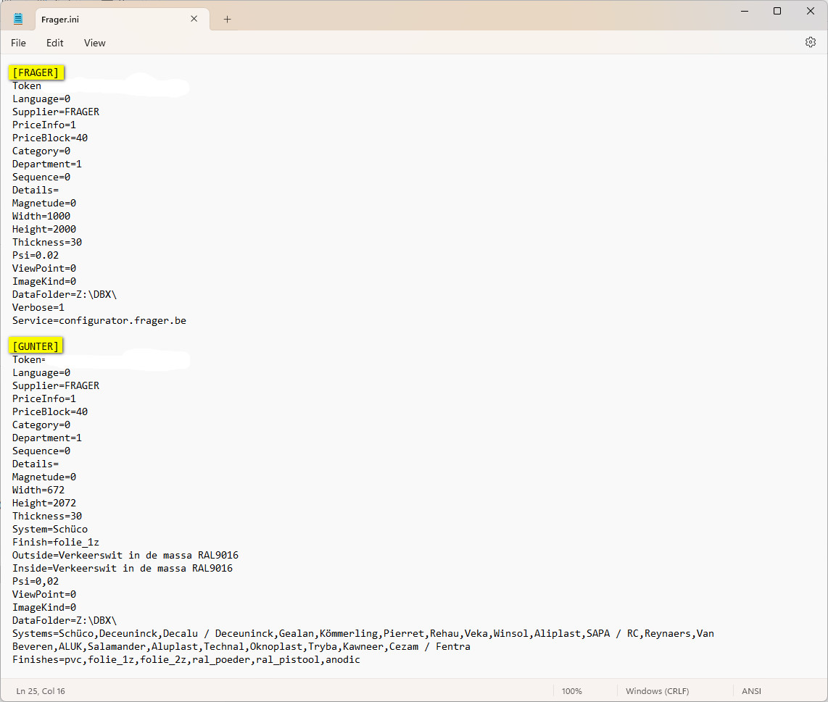The height and width of the screenshot is (702, 828).
Task: Click the System=Schüco line
Action: (x=50, y=529)
